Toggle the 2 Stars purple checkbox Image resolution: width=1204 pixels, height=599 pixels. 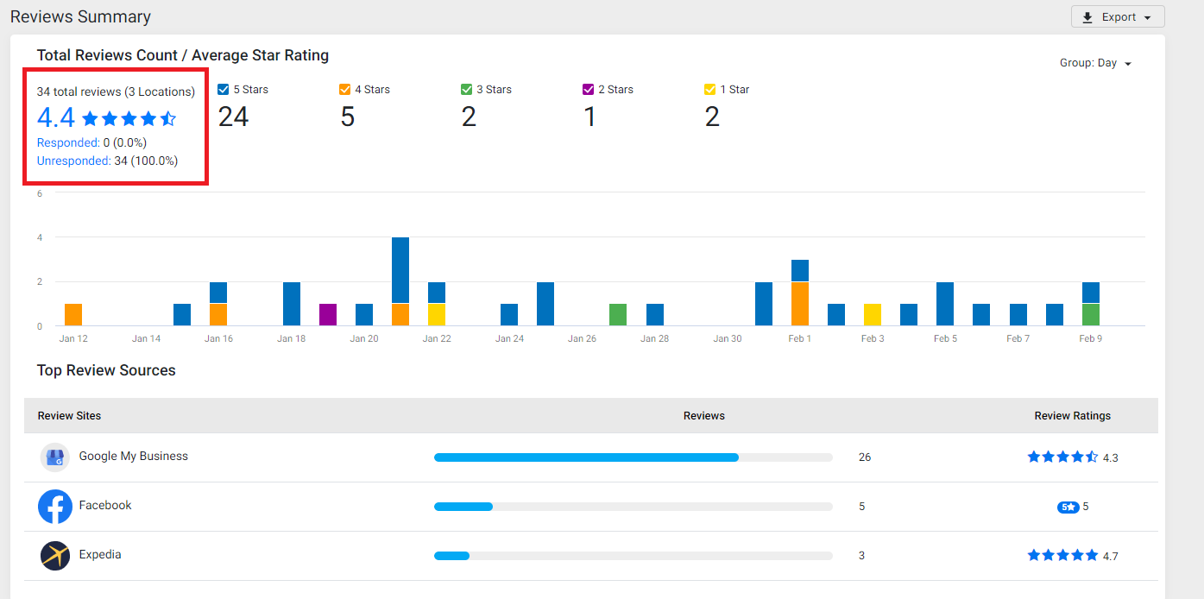coord(589,89)
